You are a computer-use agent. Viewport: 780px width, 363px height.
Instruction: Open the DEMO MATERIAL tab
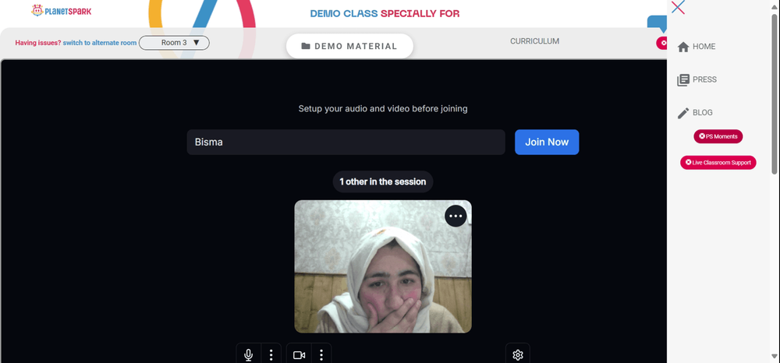(x=349, y=46)
